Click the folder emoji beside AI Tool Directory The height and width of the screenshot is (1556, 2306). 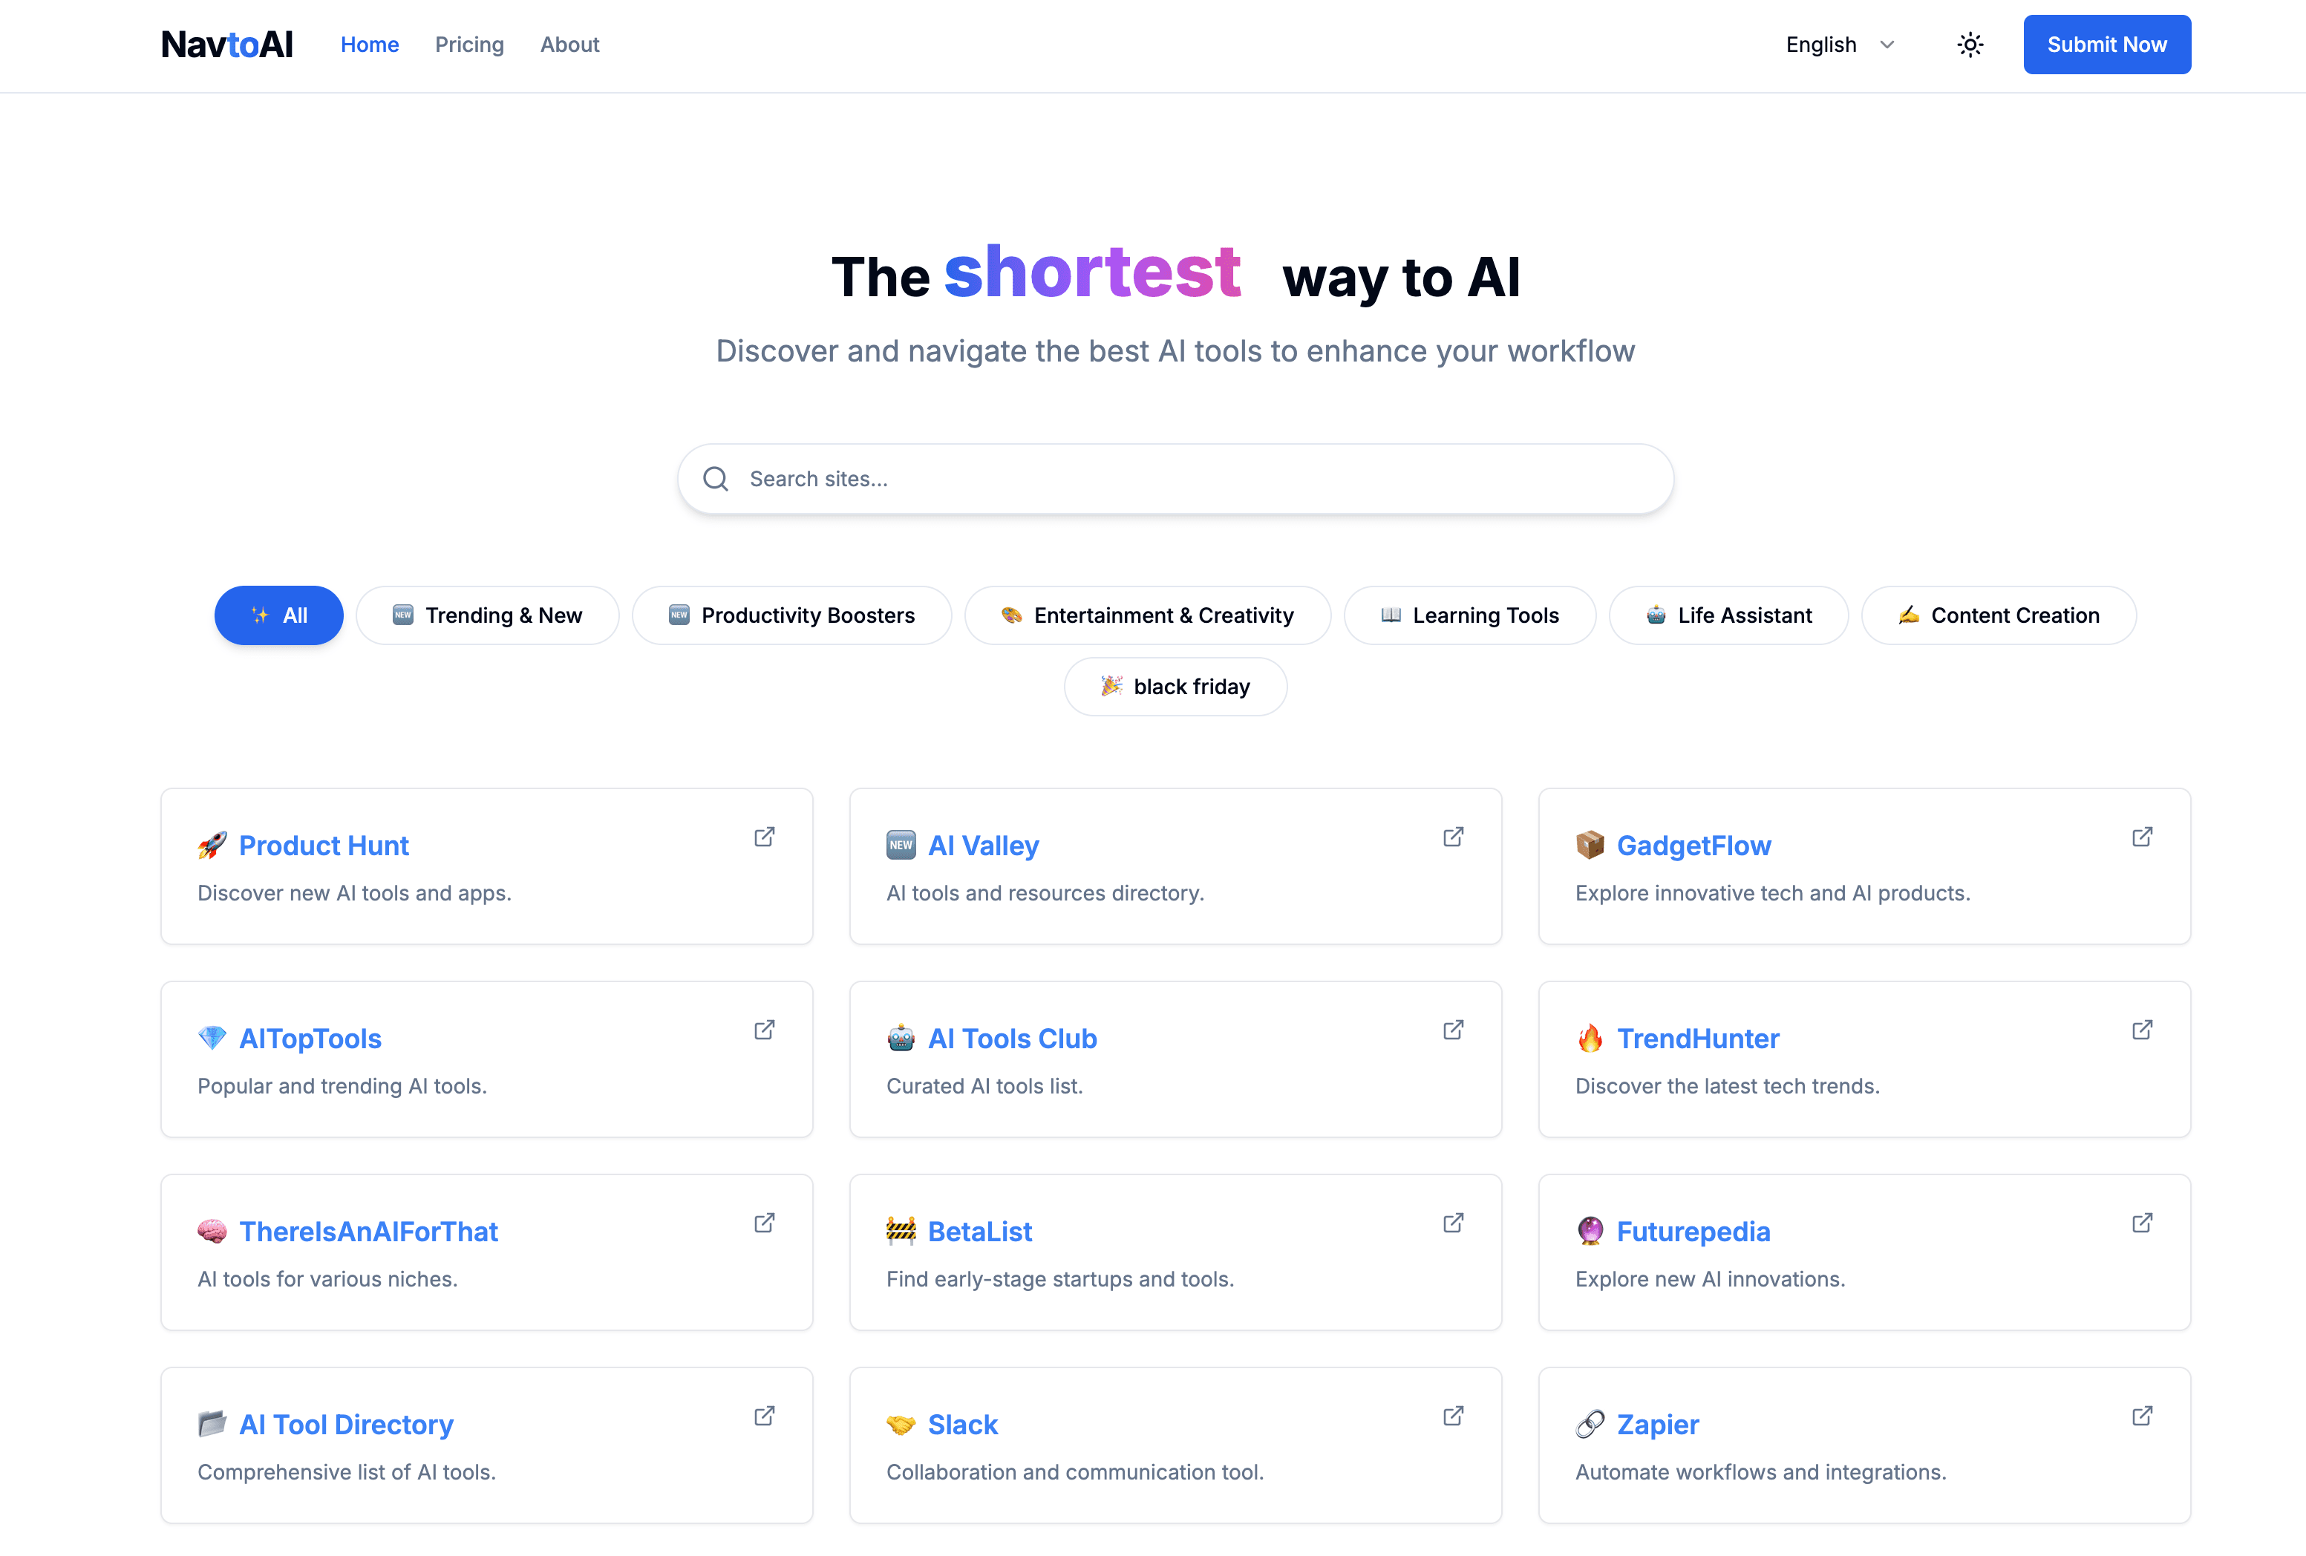[x=212, y=1424]
